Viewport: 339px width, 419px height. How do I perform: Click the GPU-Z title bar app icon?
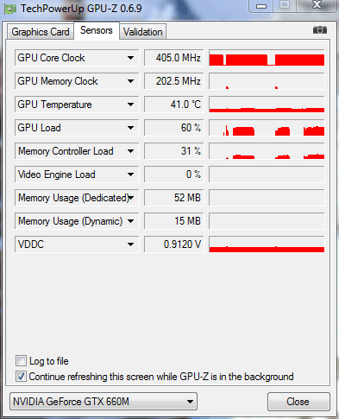tap(9, 9)
